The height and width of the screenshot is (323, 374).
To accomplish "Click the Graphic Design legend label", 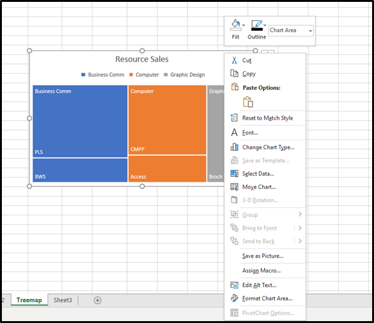I will pos(187,75).
